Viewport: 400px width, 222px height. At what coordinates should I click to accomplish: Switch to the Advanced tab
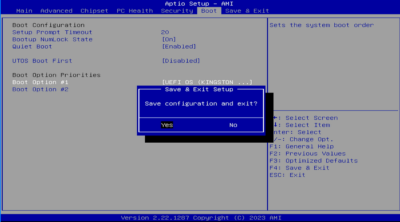pos(56,11)
